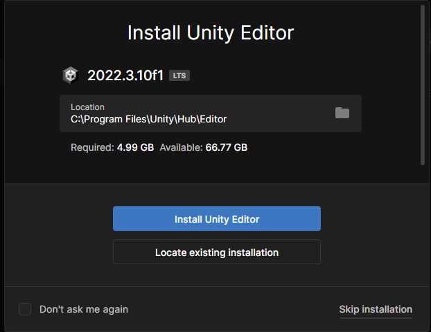
Task: Click the Install Unity Editor dialog heading
Action: 211,33
